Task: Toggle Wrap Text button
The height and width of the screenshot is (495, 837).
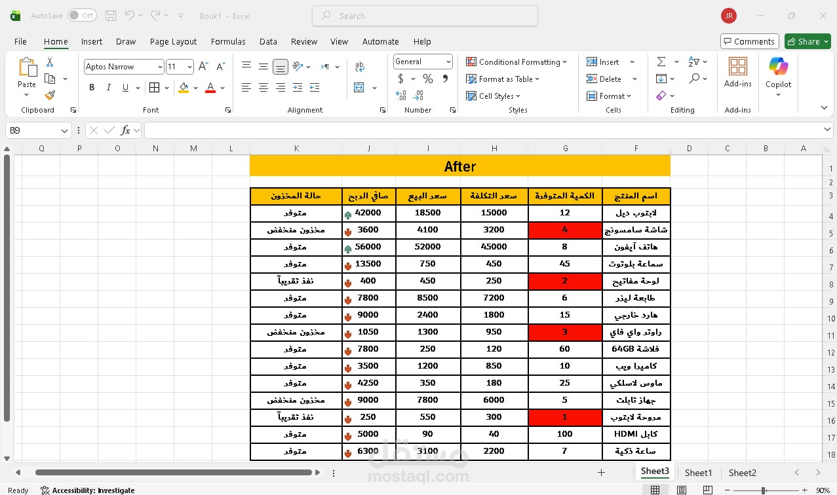Action: pyautogui.click(x=359, y=67)
